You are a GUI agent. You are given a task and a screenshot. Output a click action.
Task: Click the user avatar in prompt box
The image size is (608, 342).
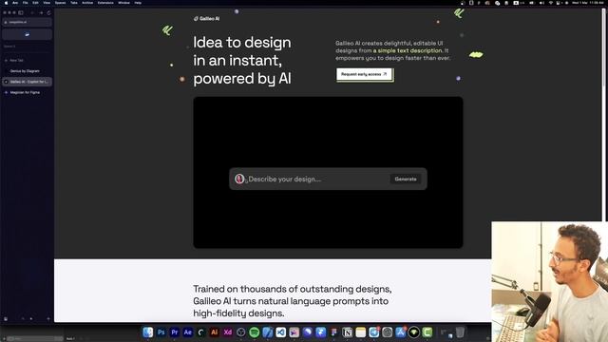(x=239, y=179)
